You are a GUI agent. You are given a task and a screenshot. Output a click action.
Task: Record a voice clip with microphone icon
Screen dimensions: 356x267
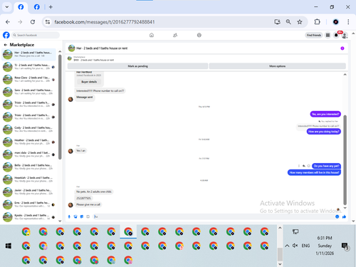coord(69,216)
